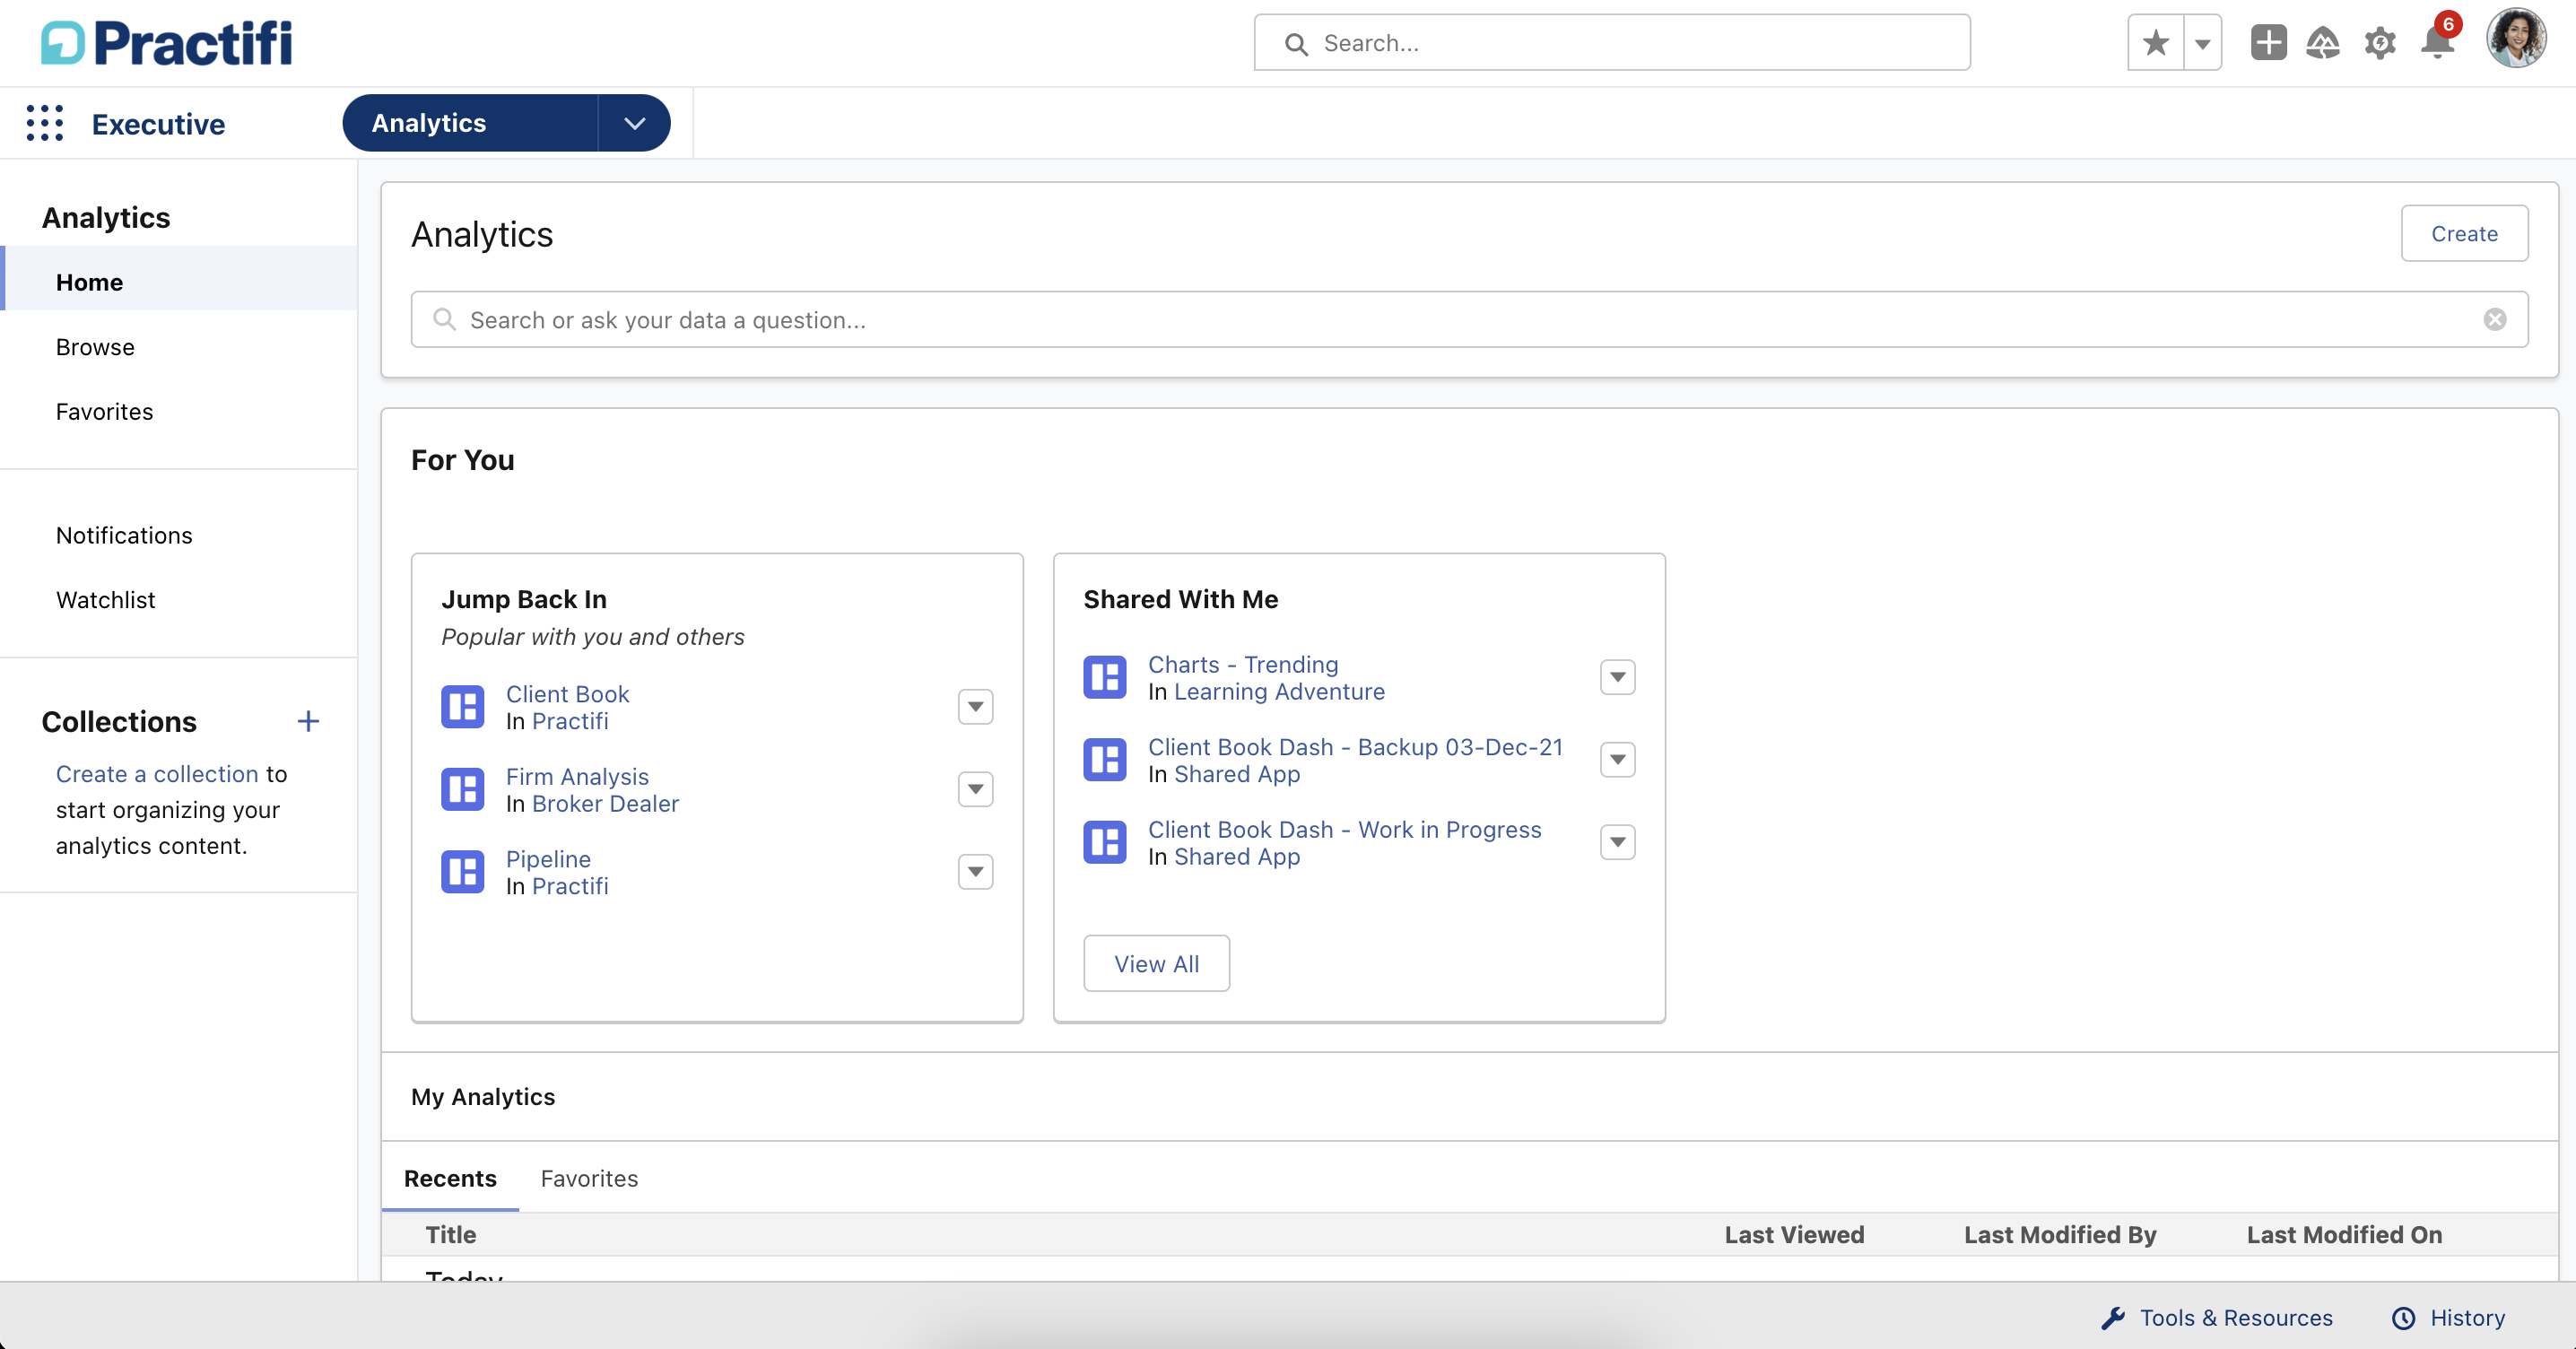Open the History utility item
Image resolution: width=2576 pixels, height=1349 pixels.
2448,1318
